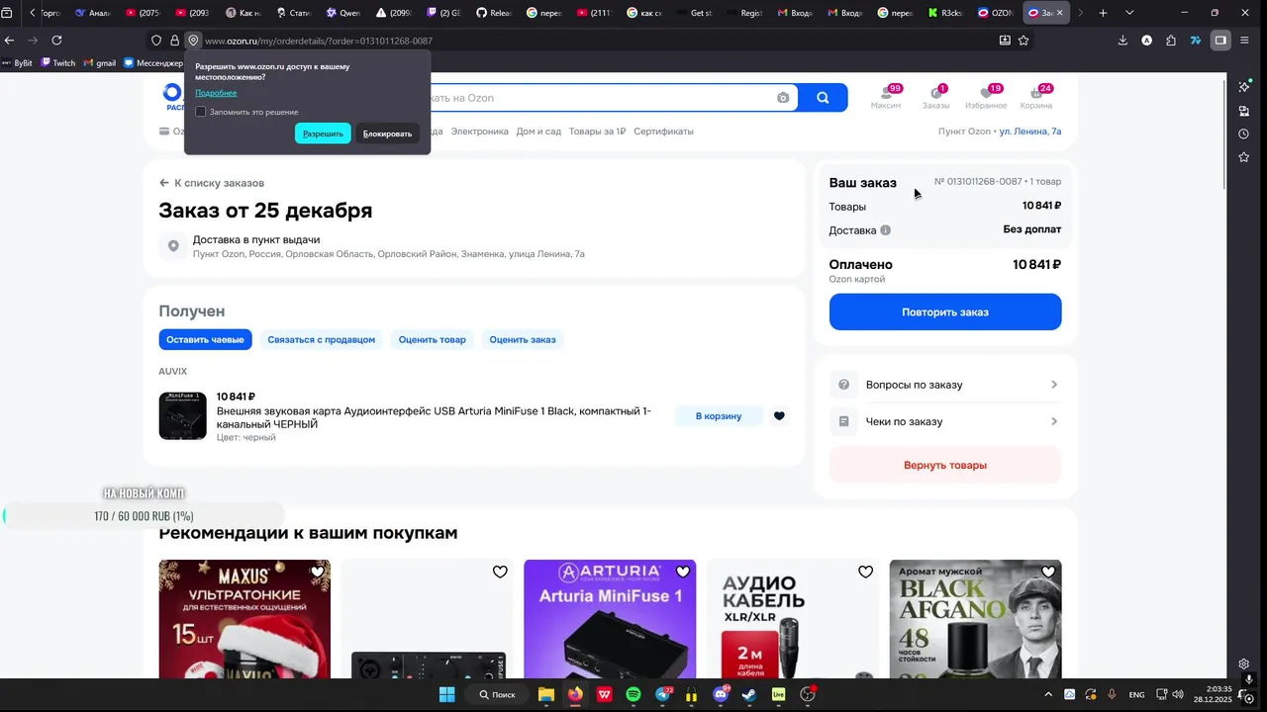Click the location permission icon in address bar
Viewport: 1267px width, 712px height.
(194, 41)
